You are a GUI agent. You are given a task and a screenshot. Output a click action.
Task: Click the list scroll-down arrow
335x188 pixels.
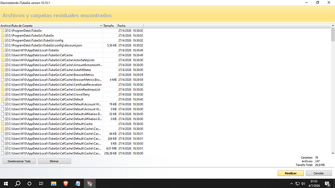click(333, 153)
